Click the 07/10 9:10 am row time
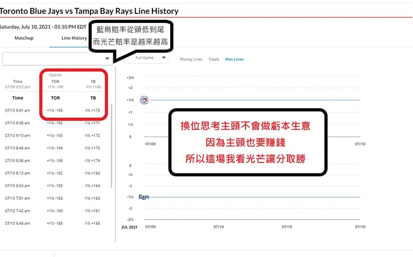This screenshot has width=413, height=257. tap(17, 135)
